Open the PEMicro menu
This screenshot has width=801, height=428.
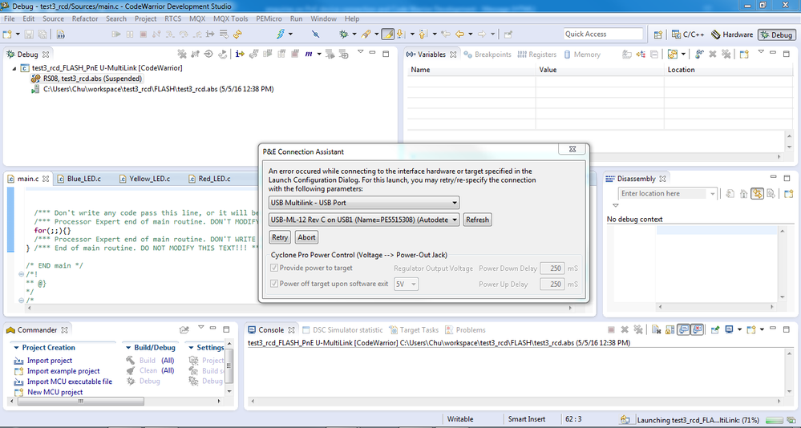[x=269, y=18]
